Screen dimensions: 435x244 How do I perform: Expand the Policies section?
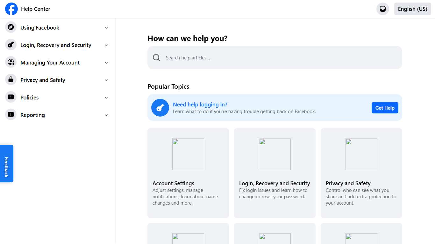click(106, 98)
